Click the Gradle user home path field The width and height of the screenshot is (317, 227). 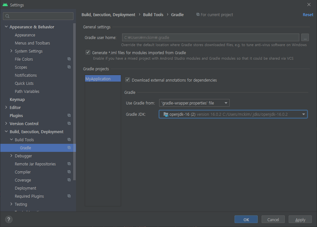(211, 37)
